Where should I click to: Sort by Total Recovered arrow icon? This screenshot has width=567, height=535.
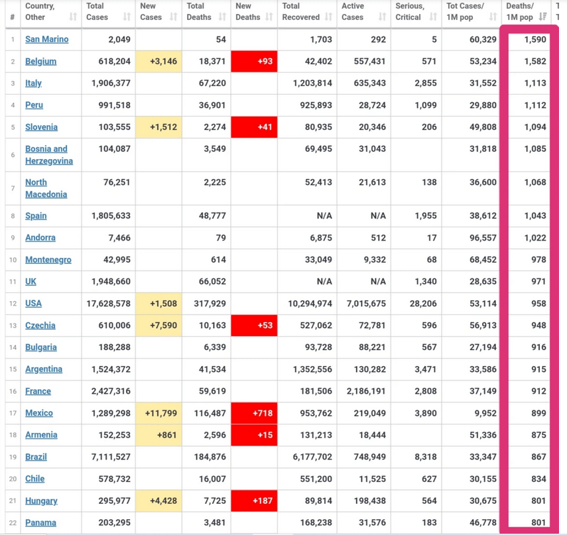point(328,17)
